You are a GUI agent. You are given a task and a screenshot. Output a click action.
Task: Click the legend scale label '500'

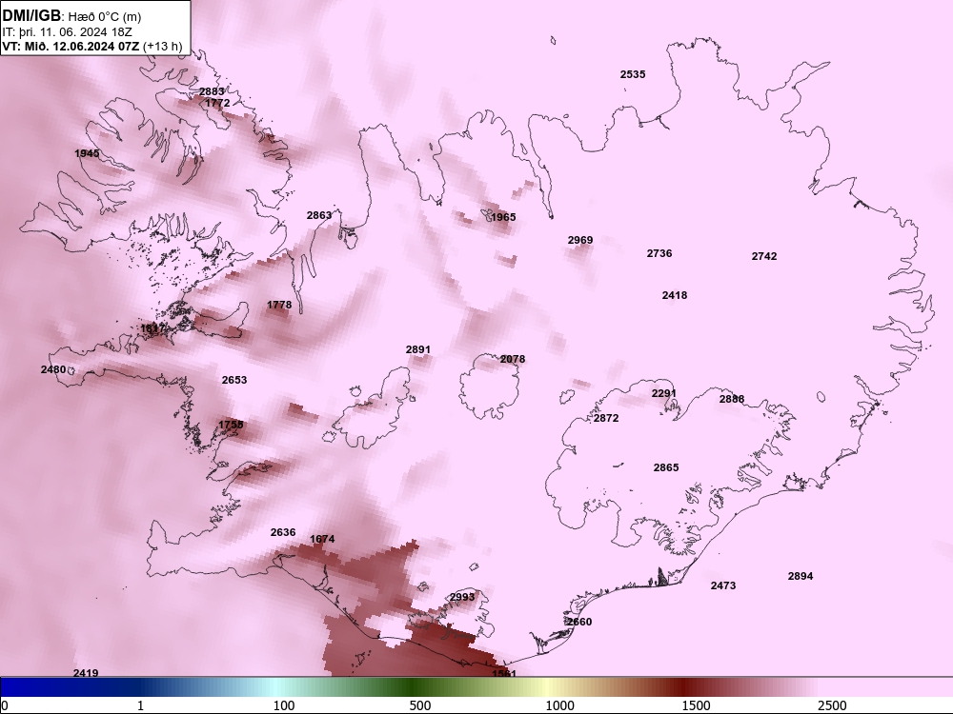420,706
